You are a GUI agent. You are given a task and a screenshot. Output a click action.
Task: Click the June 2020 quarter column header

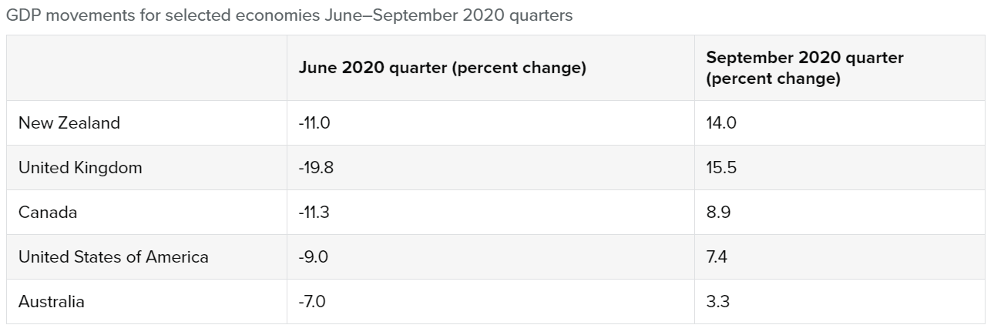442,69
